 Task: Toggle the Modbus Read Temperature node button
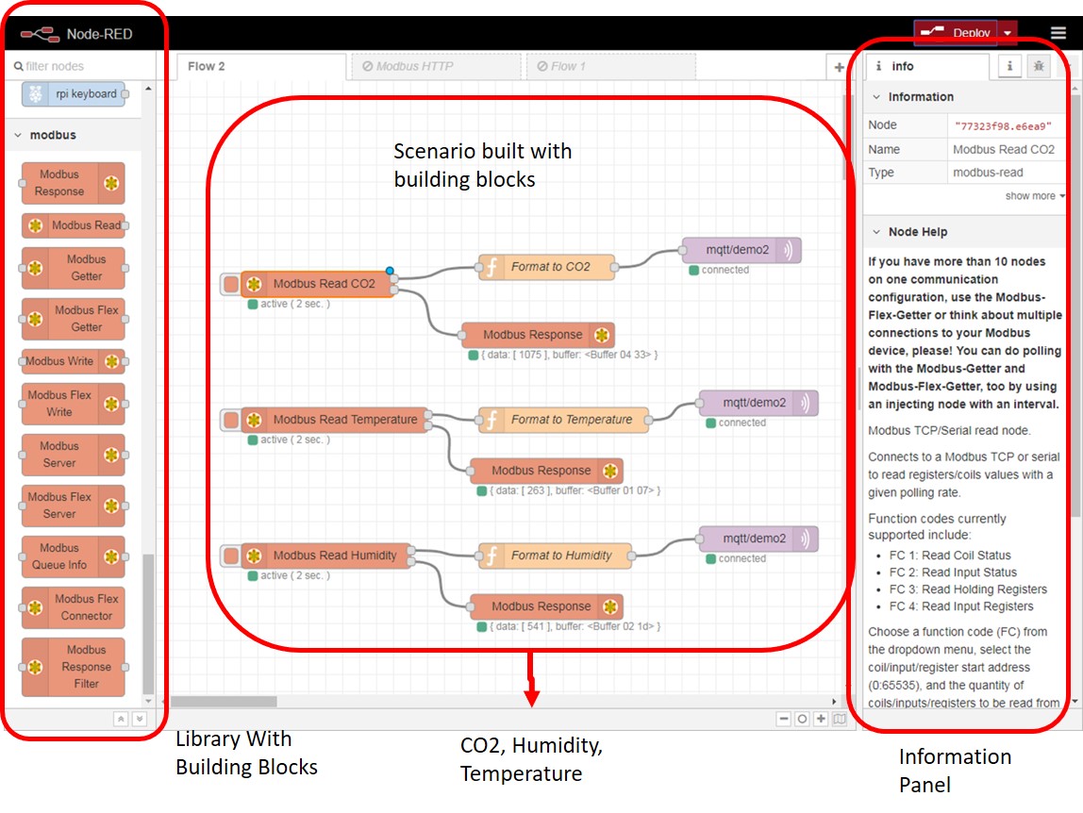(231, 420)
